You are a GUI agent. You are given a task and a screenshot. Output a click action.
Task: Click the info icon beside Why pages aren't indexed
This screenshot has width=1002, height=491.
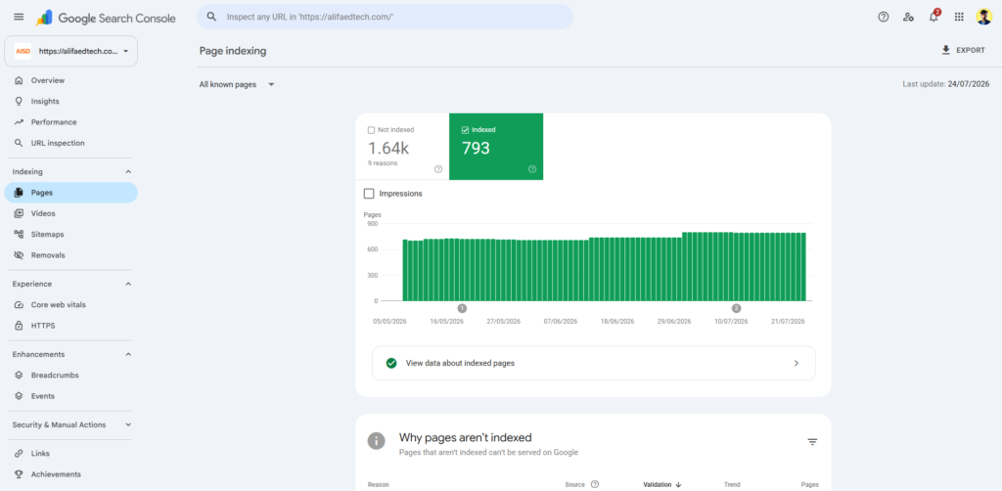click(377, 440)
